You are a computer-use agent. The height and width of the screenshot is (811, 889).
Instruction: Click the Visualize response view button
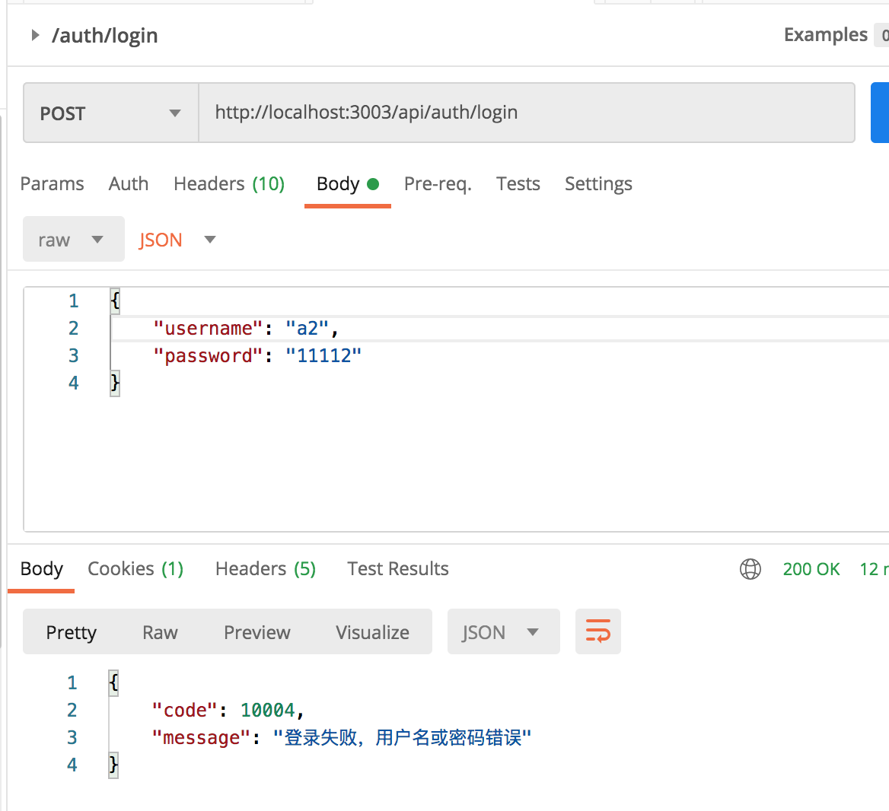[372, 632]
